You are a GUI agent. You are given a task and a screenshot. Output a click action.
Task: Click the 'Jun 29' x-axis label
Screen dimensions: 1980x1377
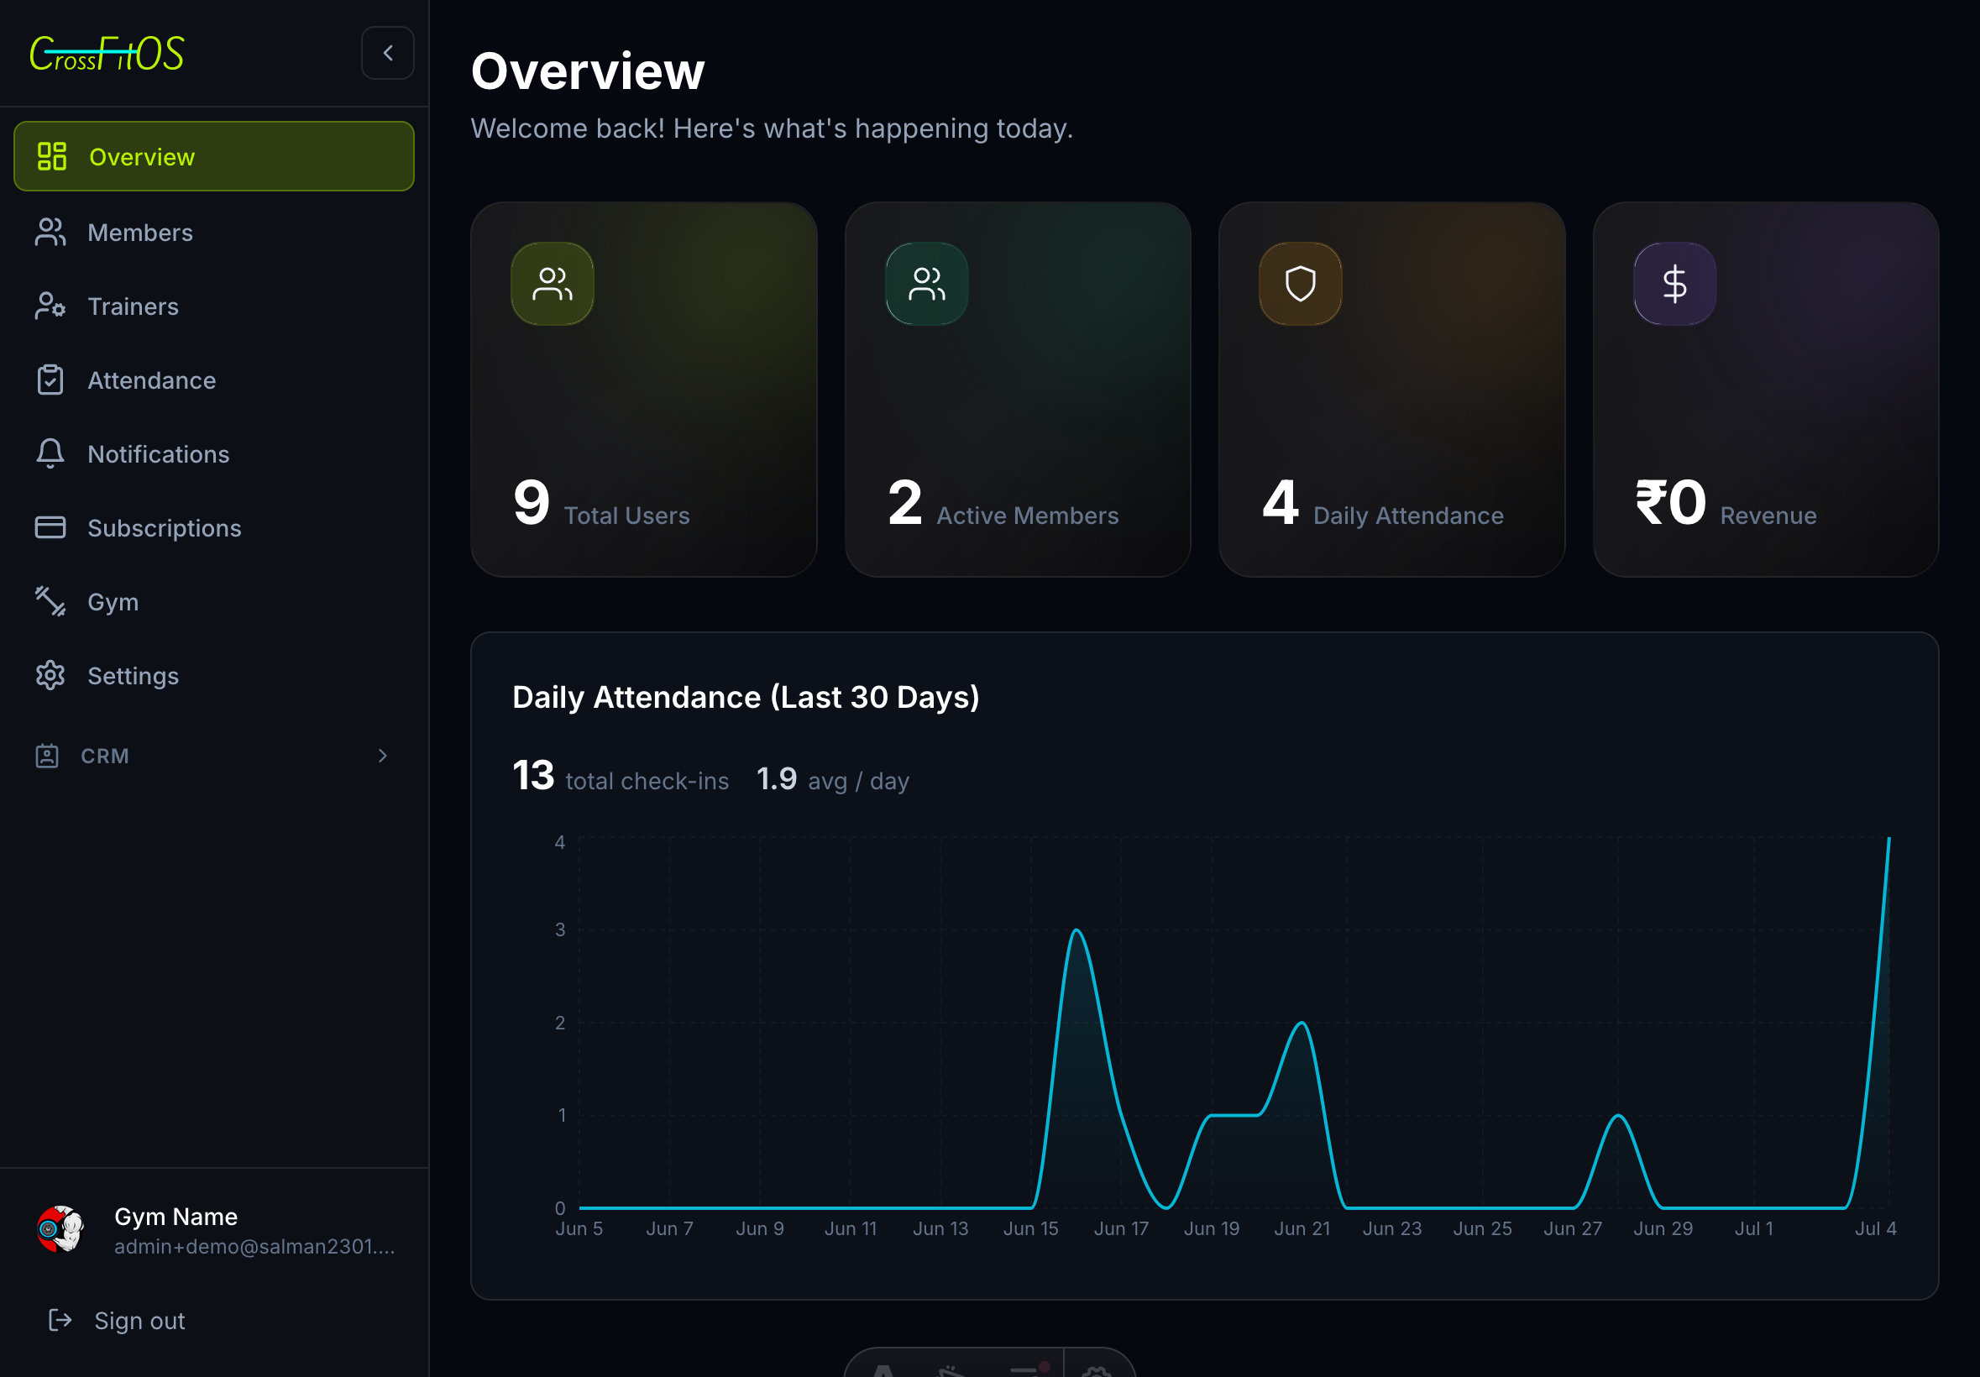(1663, 1228)
